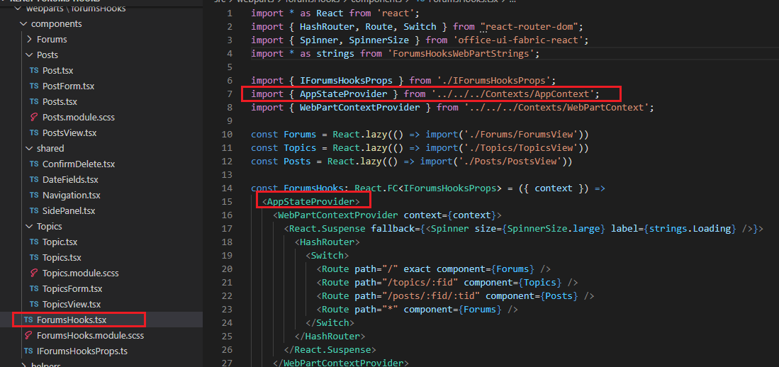
Task: Click the TS icon beside ForumsHooks.tsx
Action: (28, 320)
